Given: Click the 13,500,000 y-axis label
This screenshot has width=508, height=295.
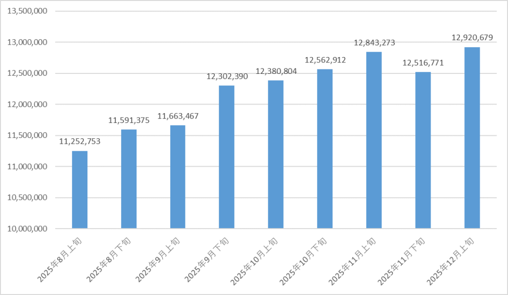Looking at the screenshot, I should [26, 11].
